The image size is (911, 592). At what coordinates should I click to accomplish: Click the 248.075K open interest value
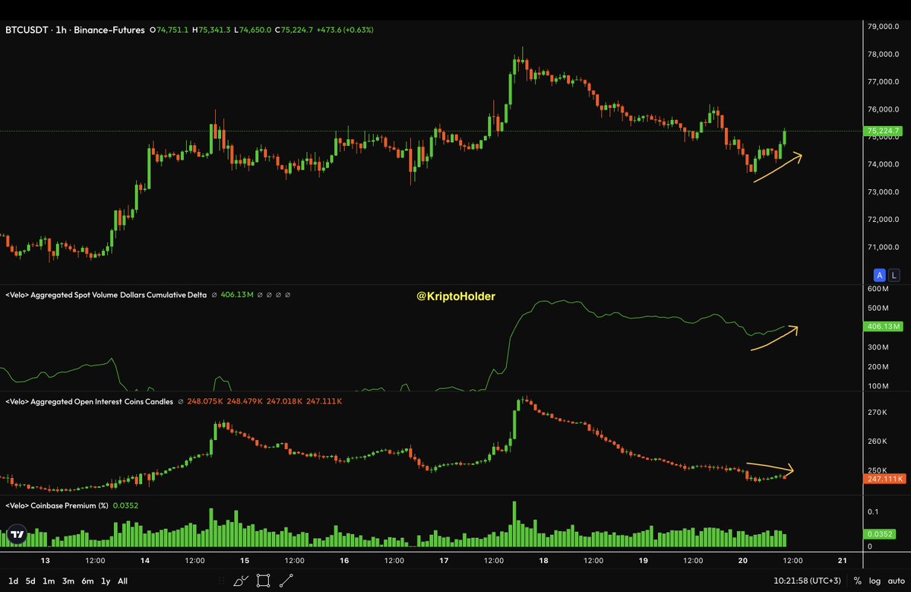click(204, 401)
